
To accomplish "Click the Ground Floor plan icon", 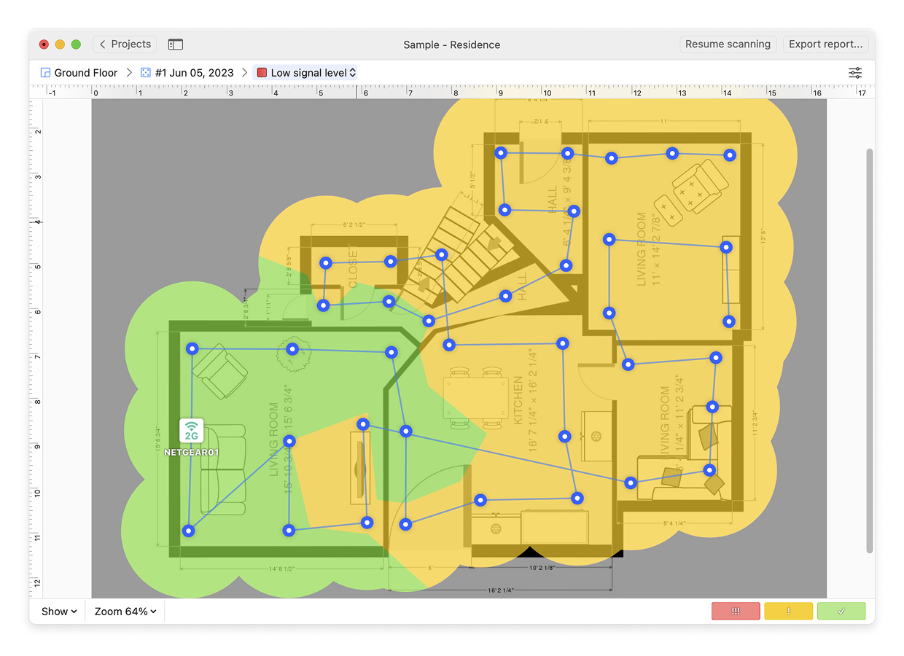I will pos(45,73).
